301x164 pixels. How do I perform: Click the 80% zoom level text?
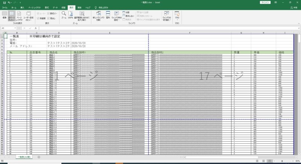point(297,161)
